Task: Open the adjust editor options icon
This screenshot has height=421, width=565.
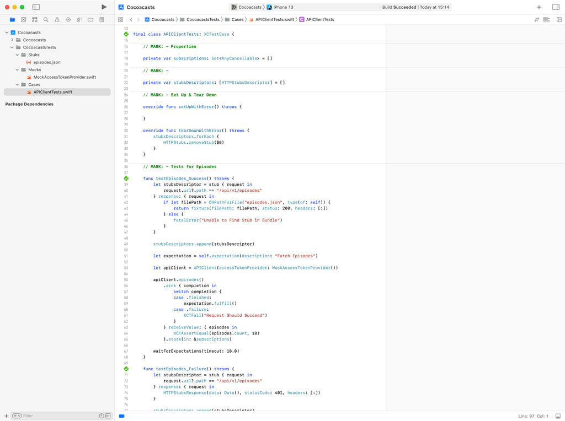Action: click(x=546, y=19)
